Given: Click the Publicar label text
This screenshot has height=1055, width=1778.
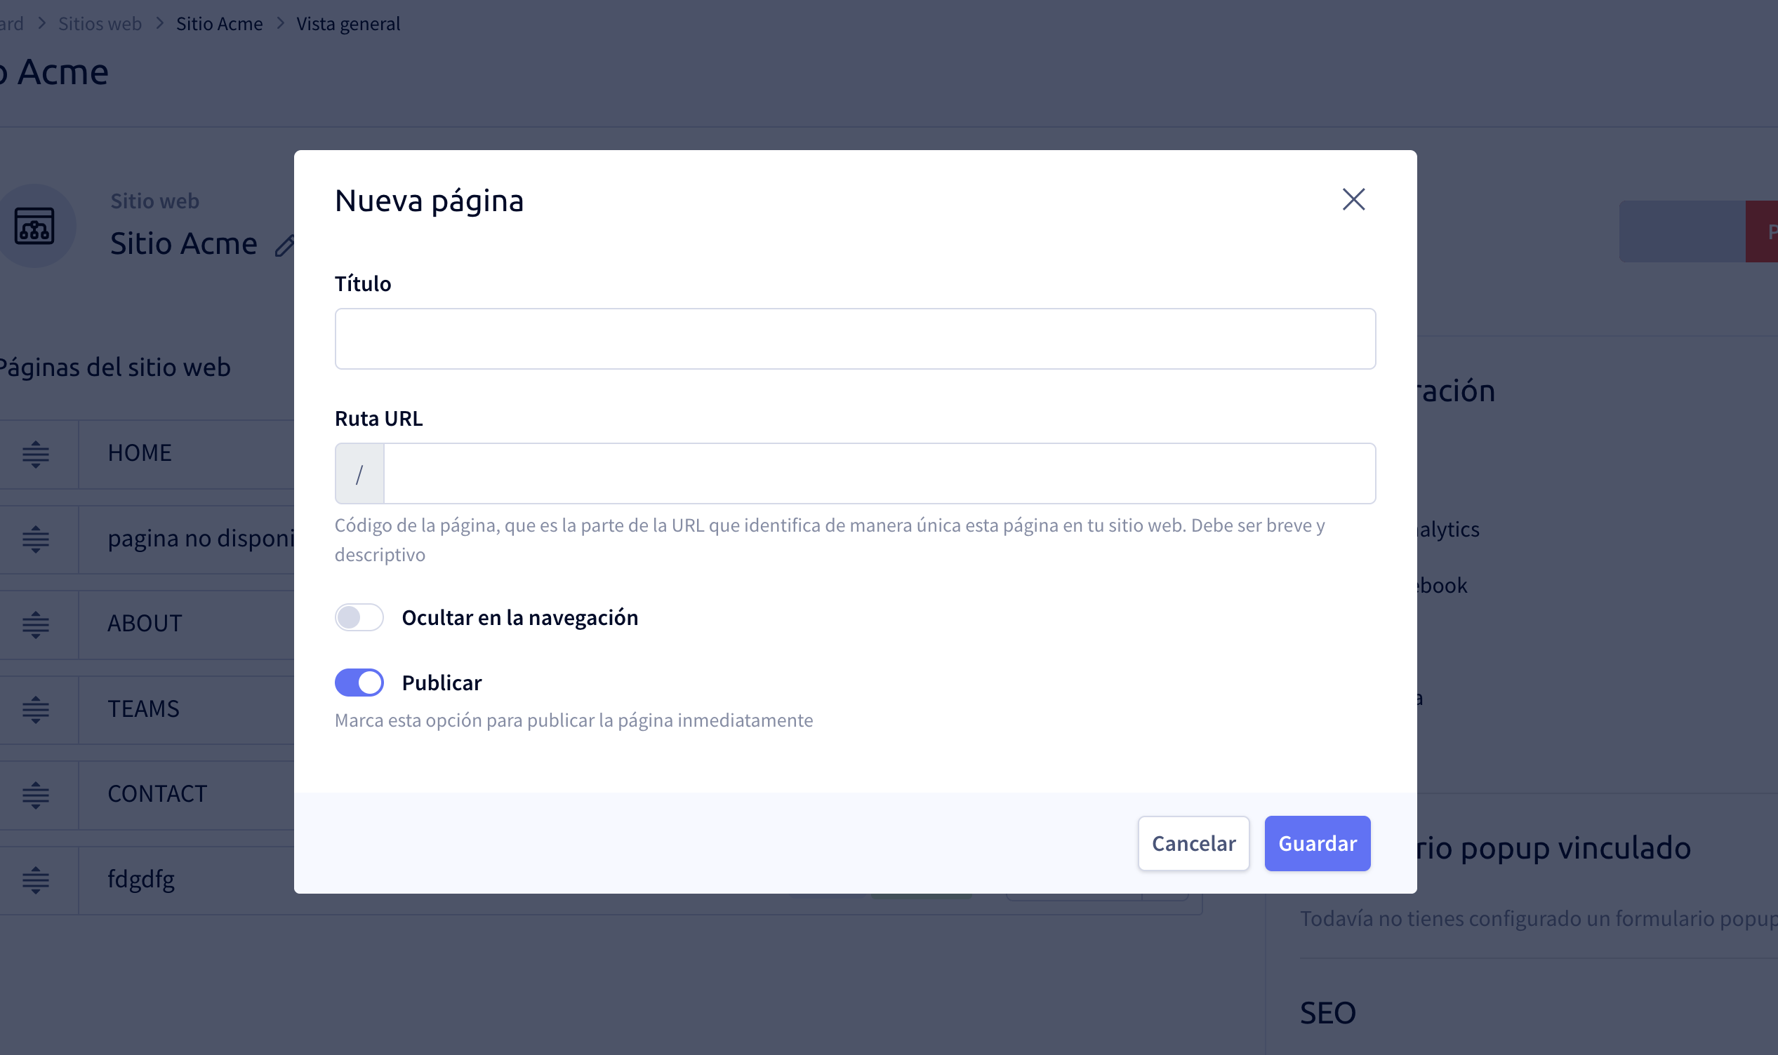Looking at the screenshot, I should [x=442, y=683].
